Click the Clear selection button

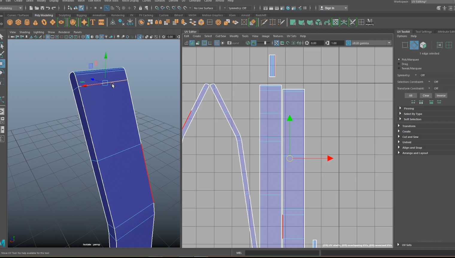(426, 96)
